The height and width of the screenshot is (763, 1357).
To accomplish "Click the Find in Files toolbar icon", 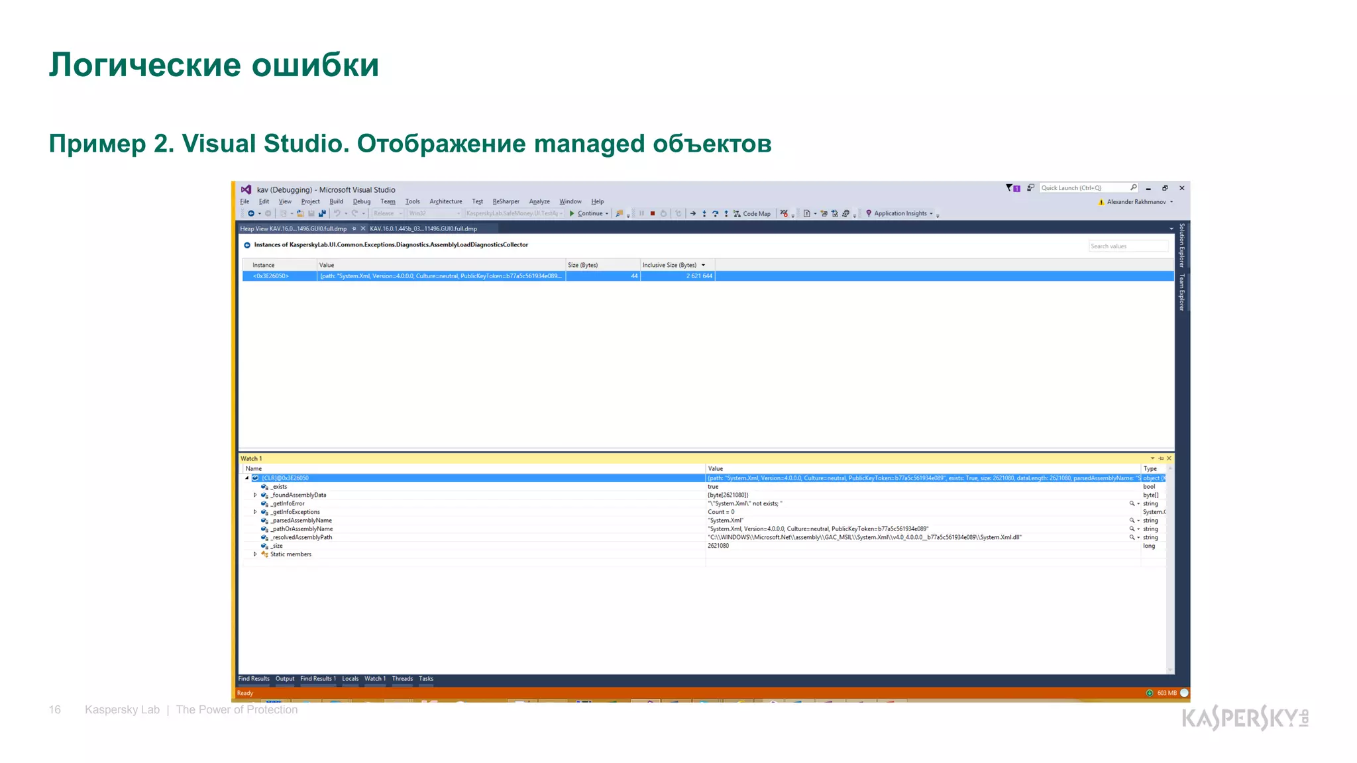I will [619, 213].
